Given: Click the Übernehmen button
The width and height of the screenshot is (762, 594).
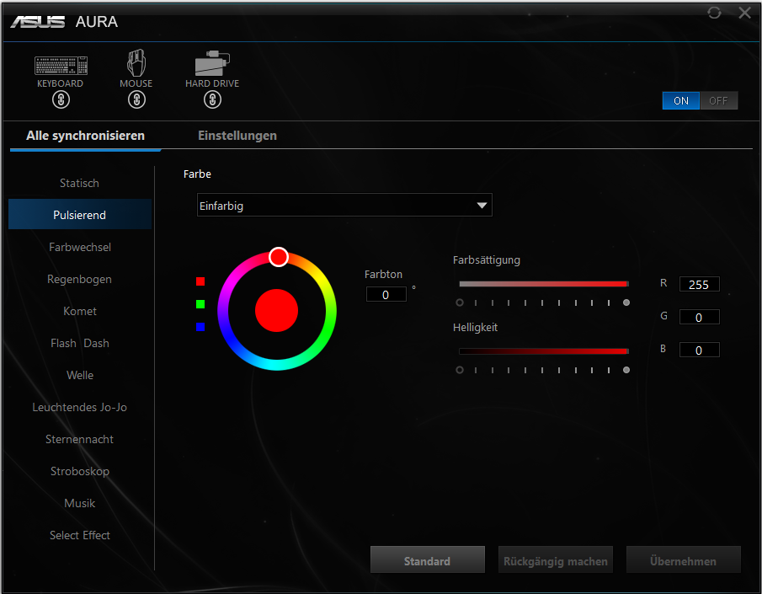Looking at the screenshot, I should [683, 560].
